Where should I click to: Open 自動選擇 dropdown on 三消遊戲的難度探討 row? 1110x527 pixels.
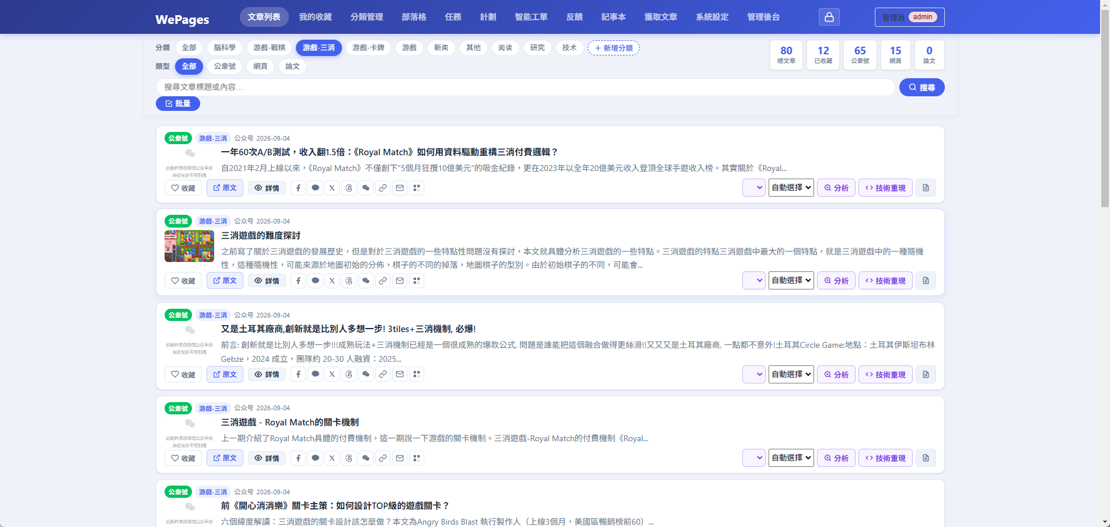[791, 281]
